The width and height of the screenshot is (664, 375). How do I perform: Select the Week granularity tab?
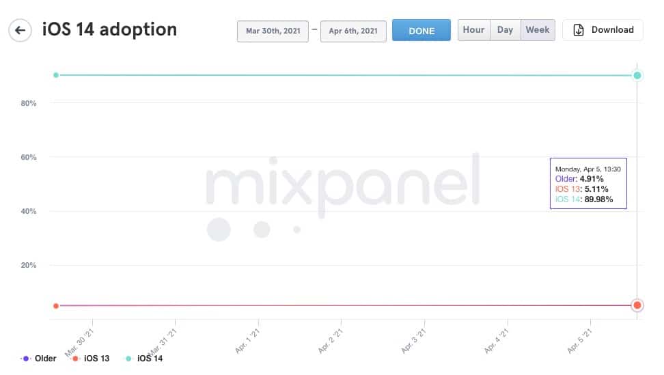pos(538,30)
